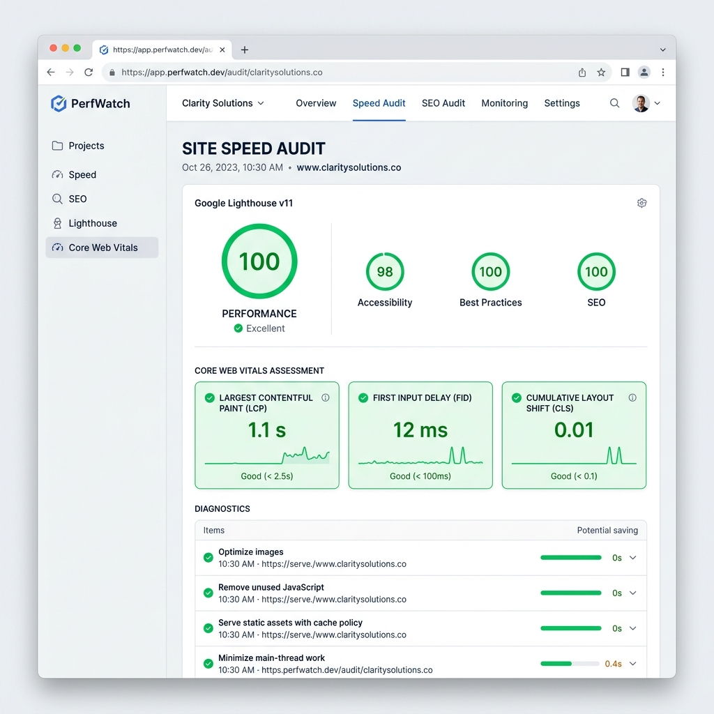This screenshot has height=714, width=714.
Task: Expand the Minimize main-thread work row
Action: pos(633,664)
